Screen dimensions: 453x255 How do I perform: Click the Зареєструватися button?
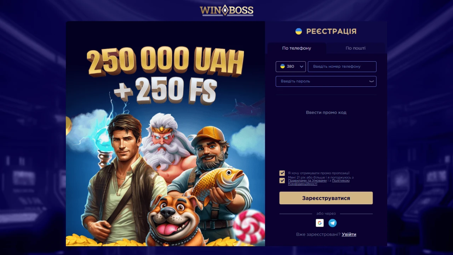pos(326,198)
